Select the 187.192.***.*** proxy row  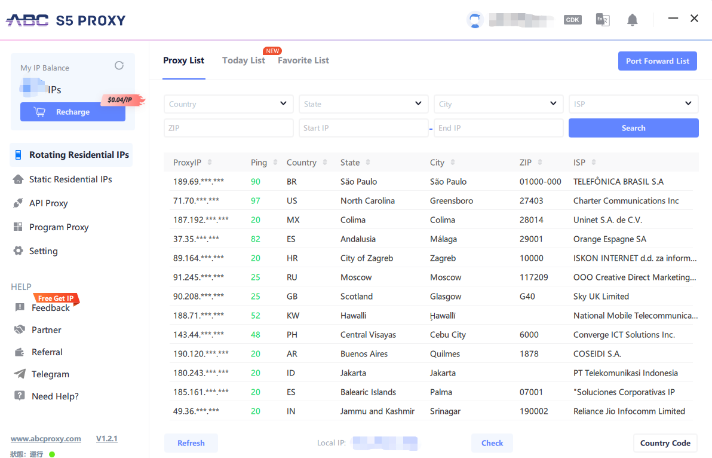(x=431, y=219)
